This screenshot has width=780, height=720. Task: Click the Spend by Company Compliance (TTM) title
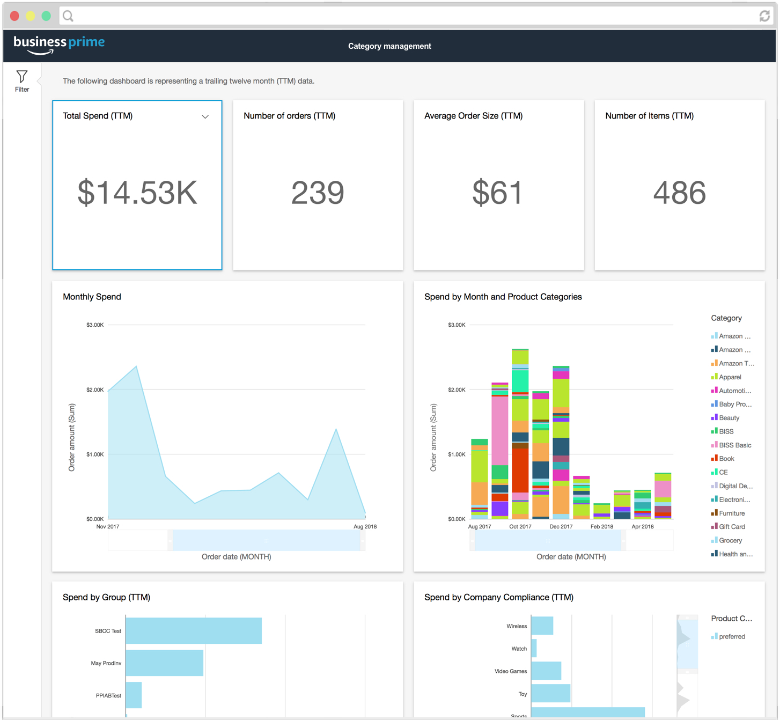pyautogui.click(x=499, y=597)
